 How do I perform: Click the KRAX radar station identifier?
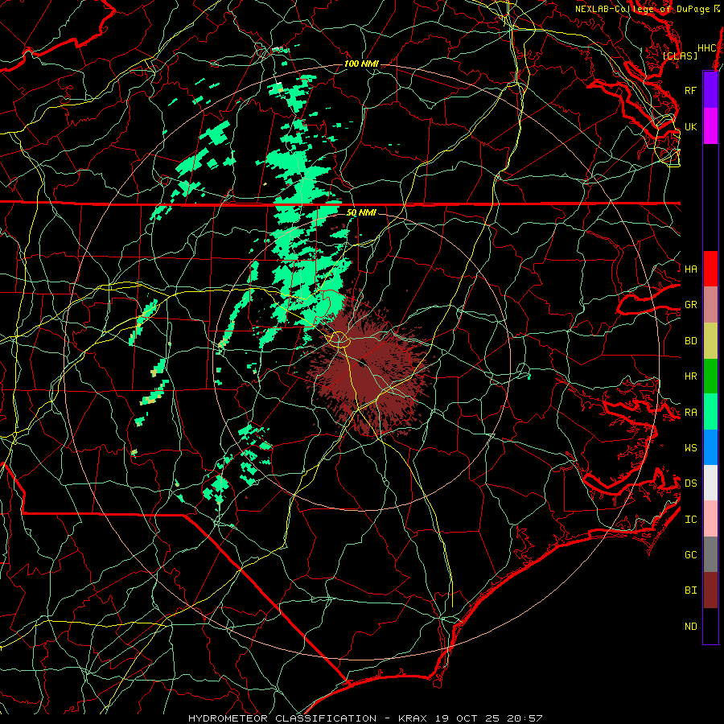point(413,718)
